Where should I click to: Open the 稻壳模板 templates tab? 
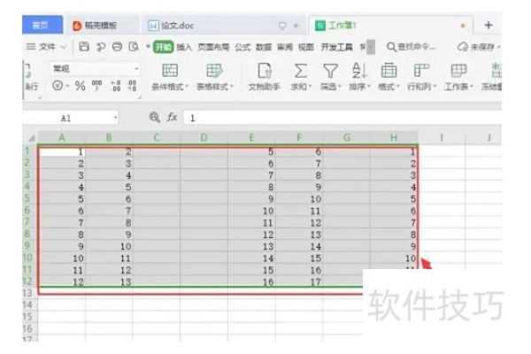[x=100, y=25]
